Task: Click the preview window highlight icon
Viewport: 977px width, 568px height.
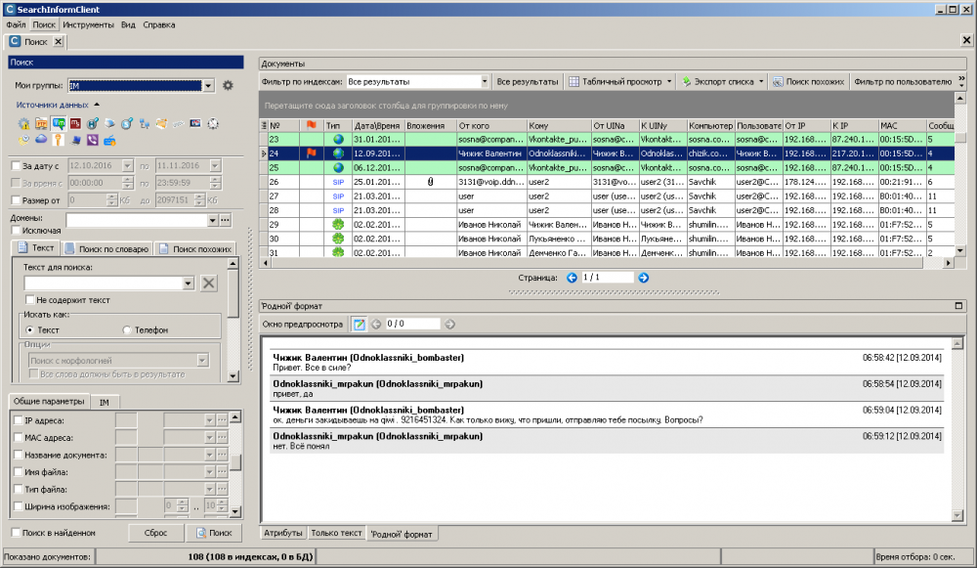Action: [359, 324]
